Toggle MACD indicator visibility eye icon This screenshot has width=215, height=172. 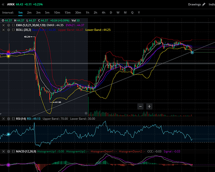[9, 151]
